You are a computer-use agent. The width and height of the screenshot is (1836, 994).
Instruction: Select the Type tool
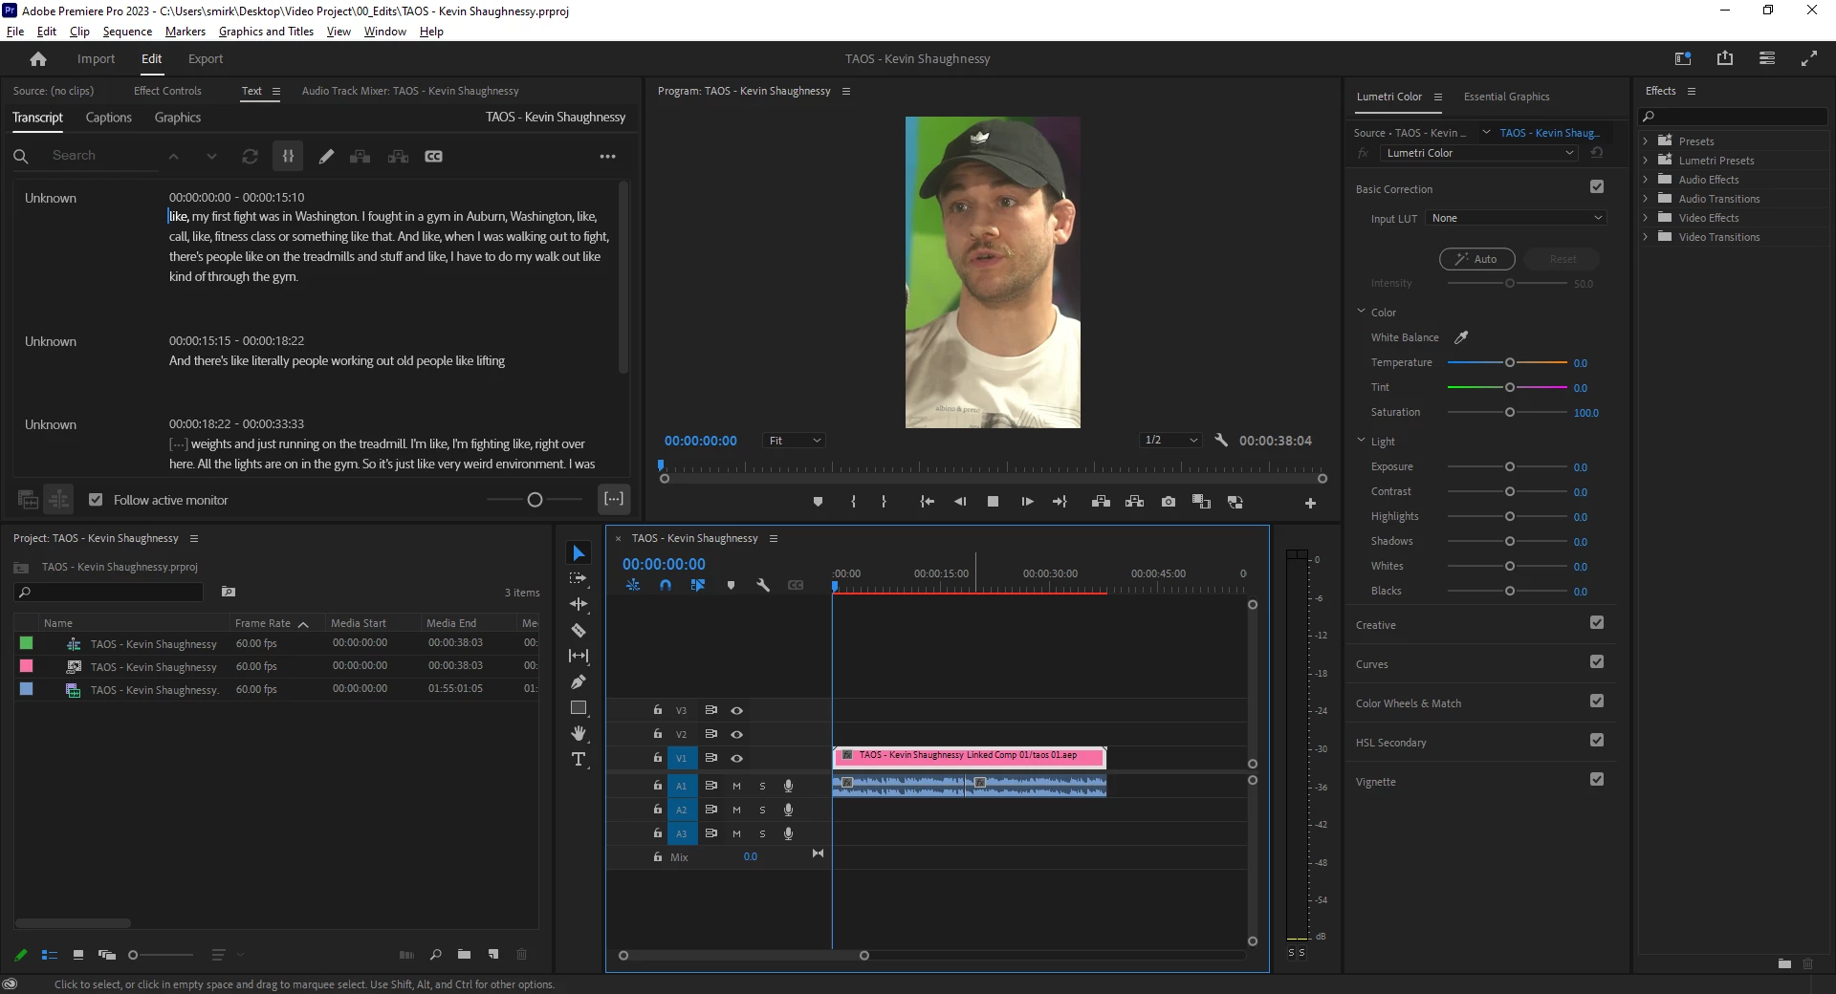[579, 760]
